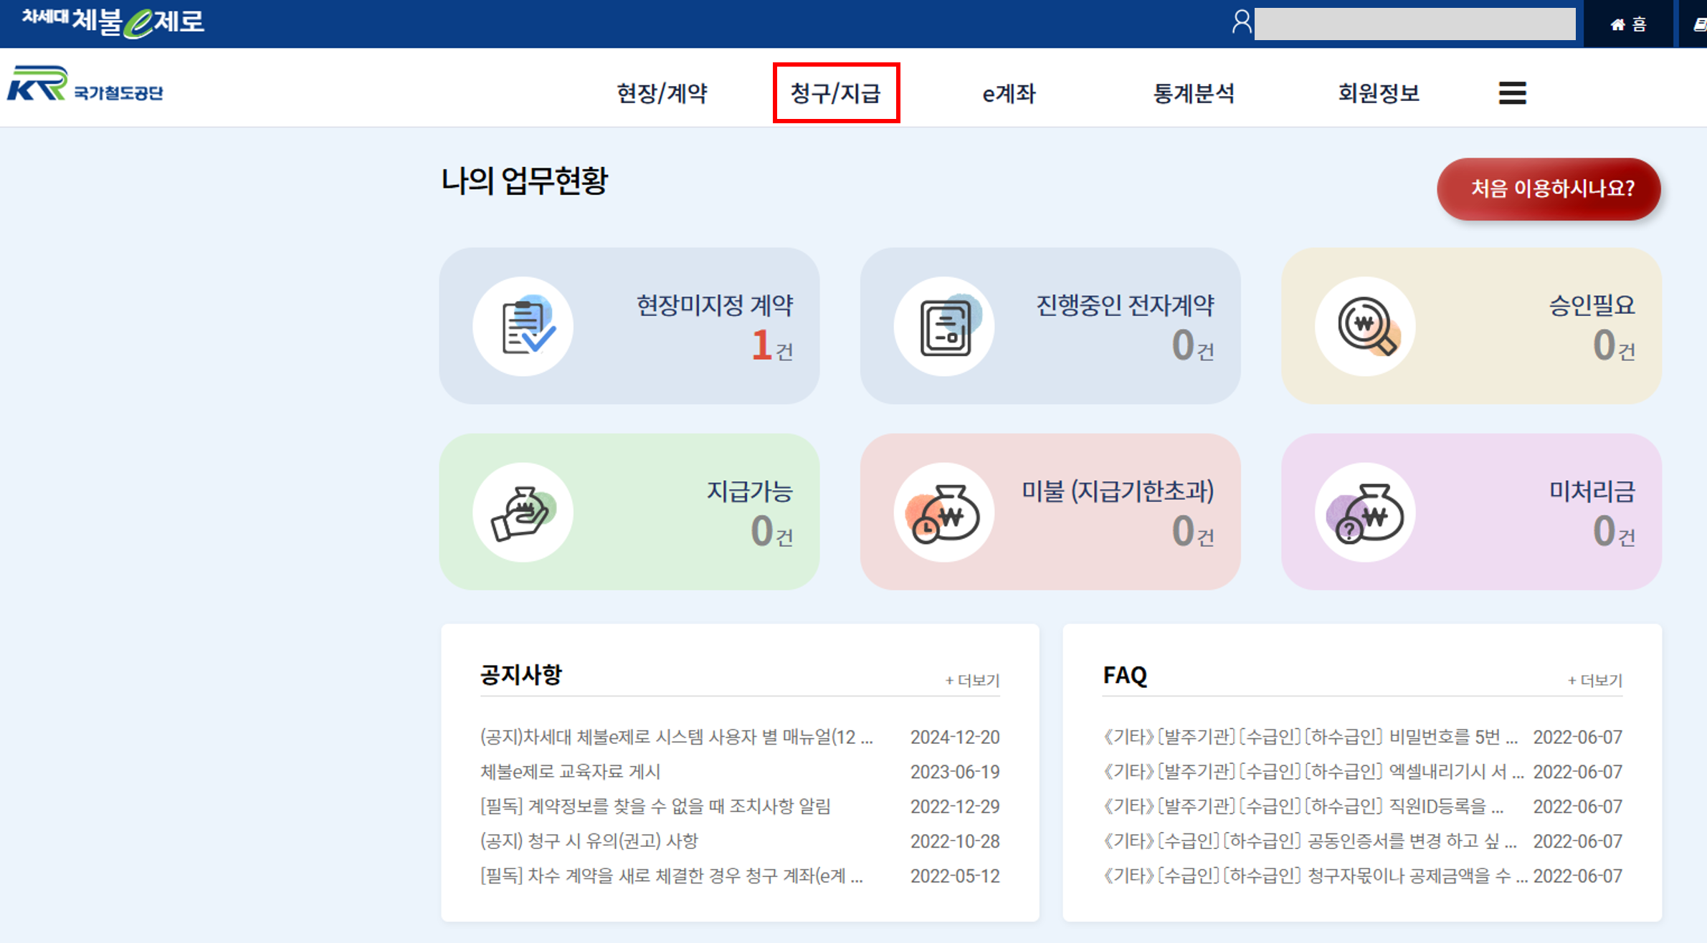The image size is (1707, 943).
Task: Select the e계좌 menu item
Action: point(1009,93)
